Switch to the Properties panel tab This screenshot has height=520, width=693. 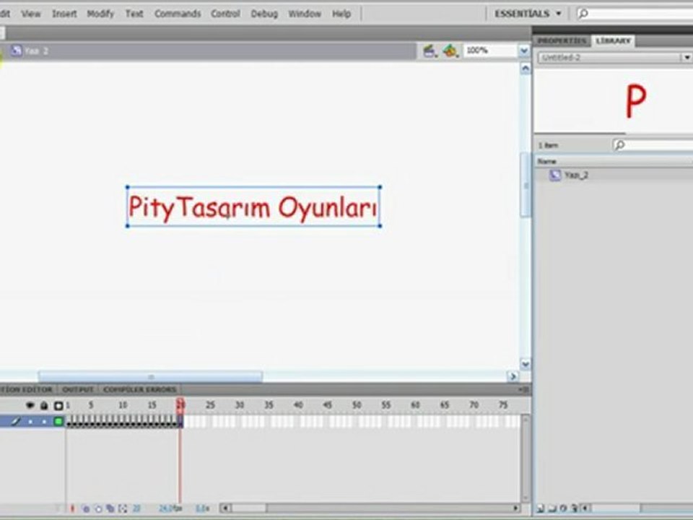click(562, 40)
